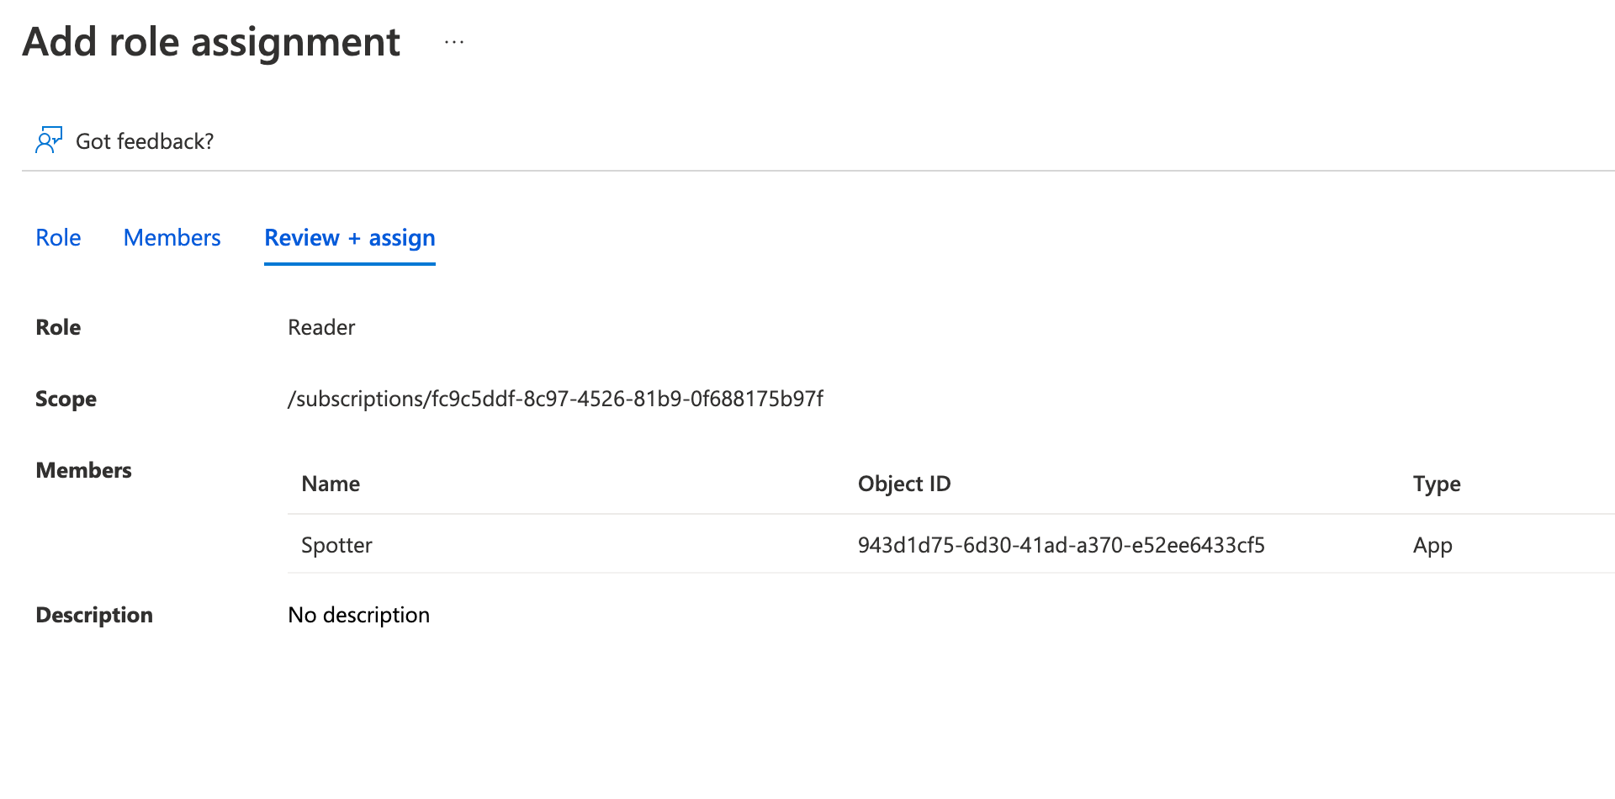Switch to the Role tab
The height and width of the screenshot is (799, 1615).
(58, 238)
